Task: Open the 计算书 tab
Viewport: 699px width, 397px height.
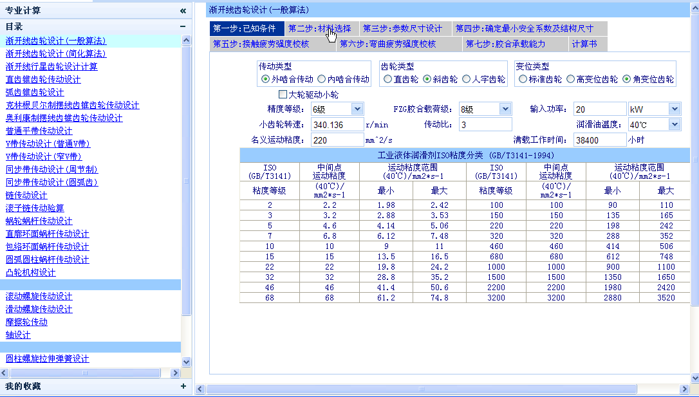Action: click(584, 44)
